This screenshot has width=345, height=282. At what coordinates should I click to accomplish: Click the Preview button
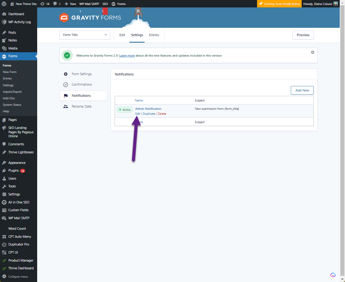[303, 35]
